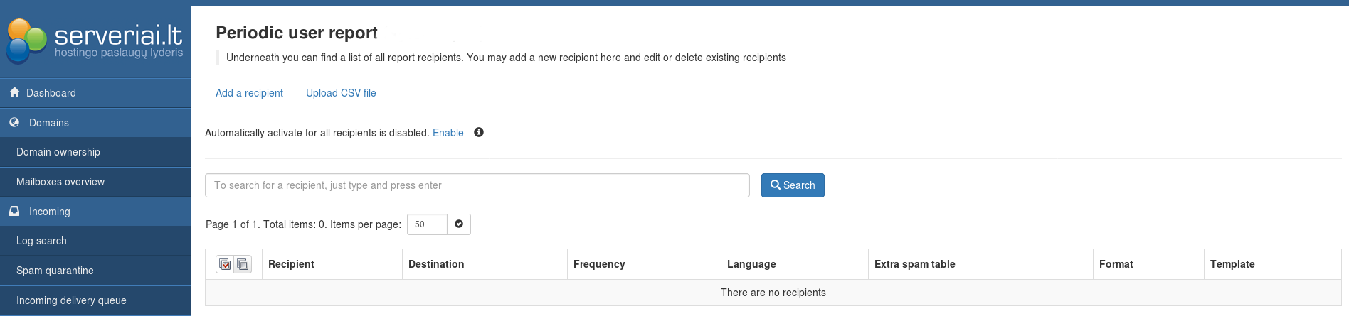Enable automatic activation for all recipients
Image resolution: width=1349 pixels, height=316 pixels.
(x=448, y=133)
